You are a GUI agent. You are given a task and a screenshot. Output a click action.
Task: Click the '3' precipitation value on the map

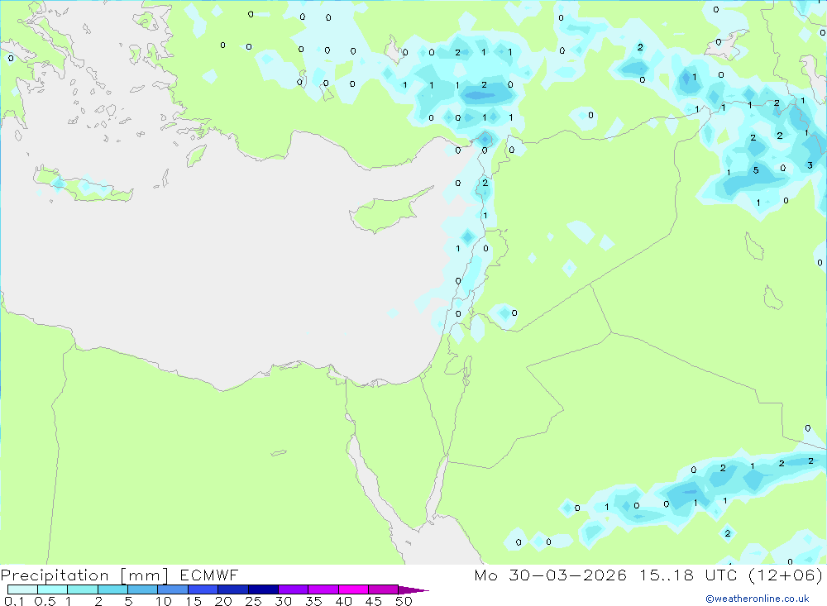[x=810, y=165]
